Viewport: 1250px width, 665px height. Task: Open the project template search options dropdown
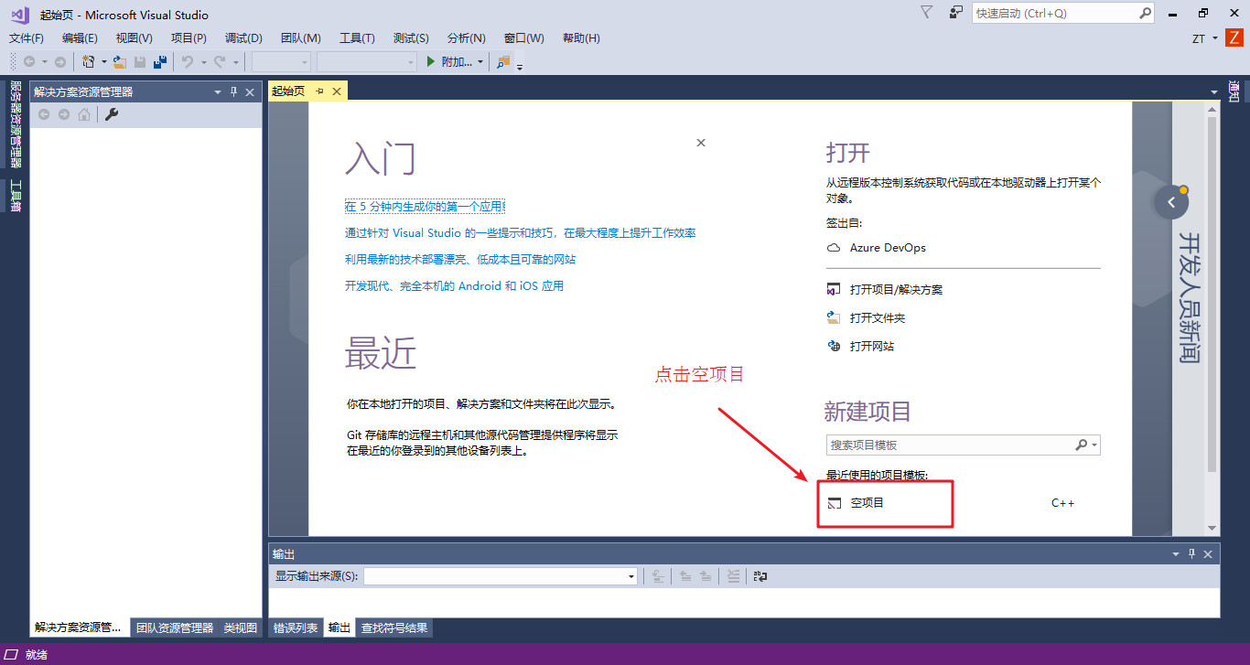(x=1095, y=445)
